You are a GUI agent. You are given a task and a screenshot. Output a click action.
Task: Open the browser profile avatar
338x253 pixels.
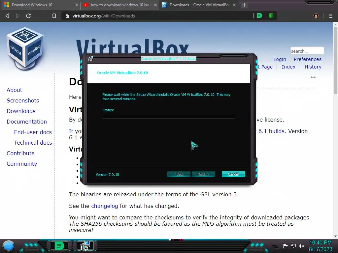[x=316, y=16]
